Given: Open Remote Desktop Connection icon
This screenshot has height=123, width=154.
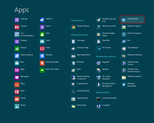Looking at the screenshot, I should 73,77.
